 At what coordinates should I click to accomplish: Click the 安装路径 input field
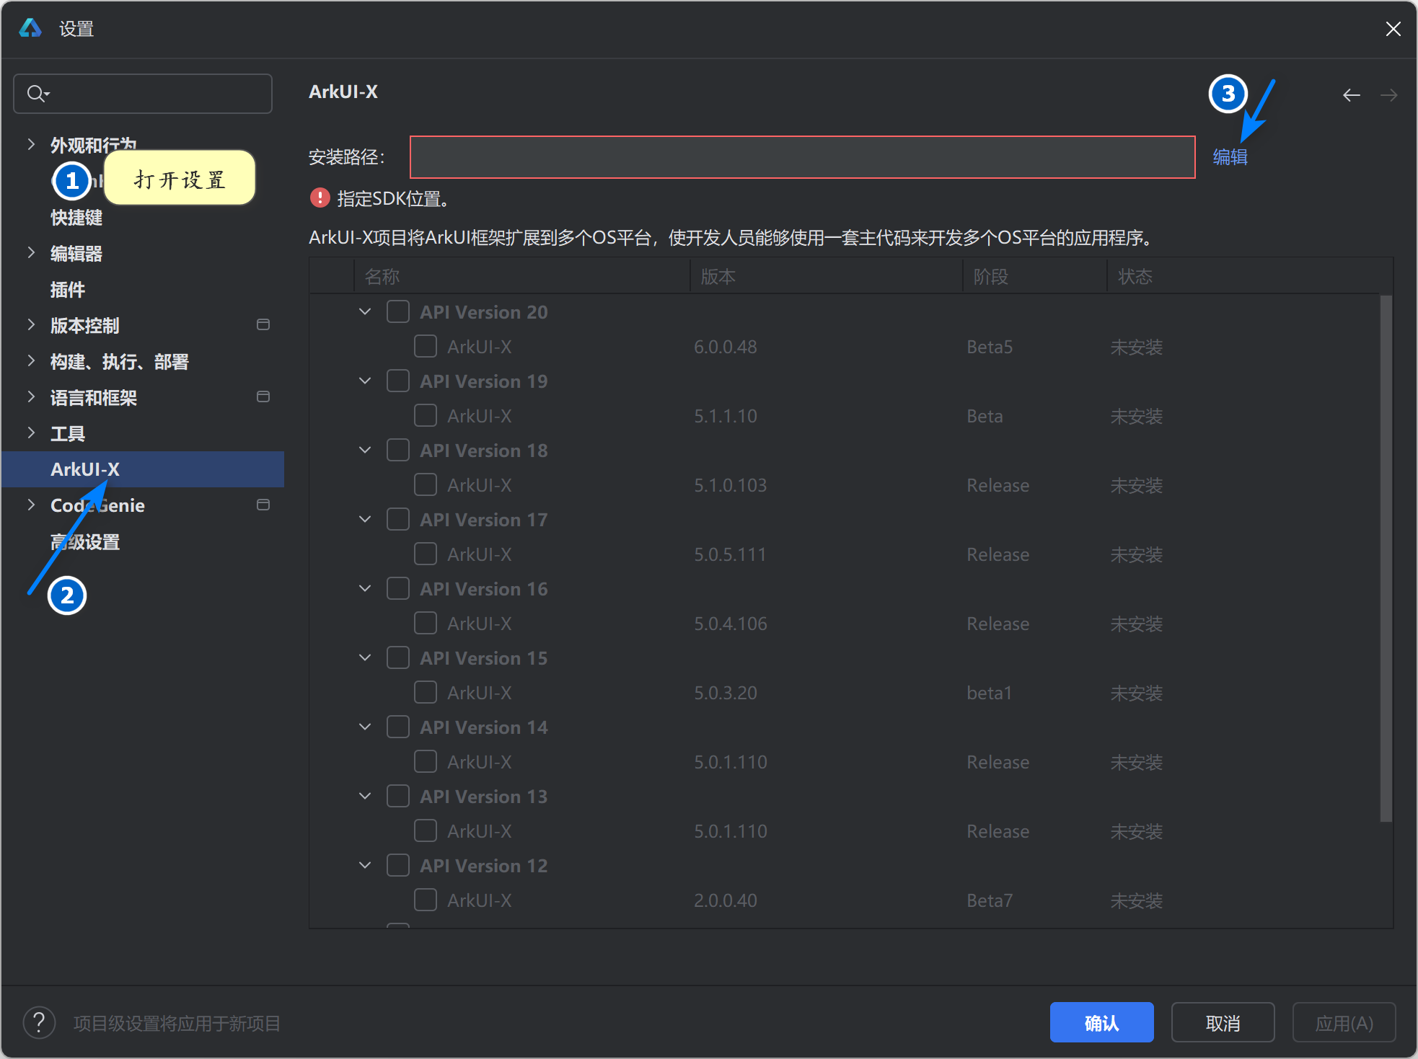click(x=802, y=157)
